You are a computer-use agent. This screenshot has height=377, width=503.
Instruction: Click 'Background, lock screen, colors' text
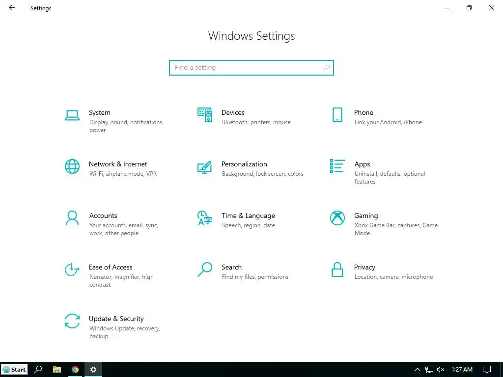pyautogui.click(x=262, y=174)
